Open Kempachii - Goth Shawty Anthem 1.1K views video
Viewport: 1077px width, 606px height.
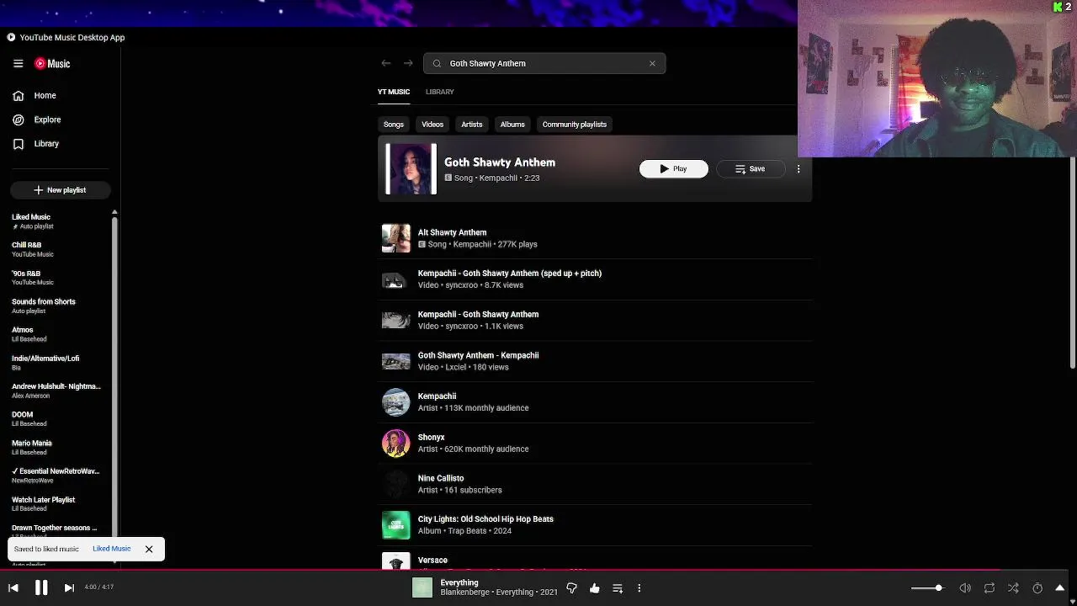(x=595, y=320)
